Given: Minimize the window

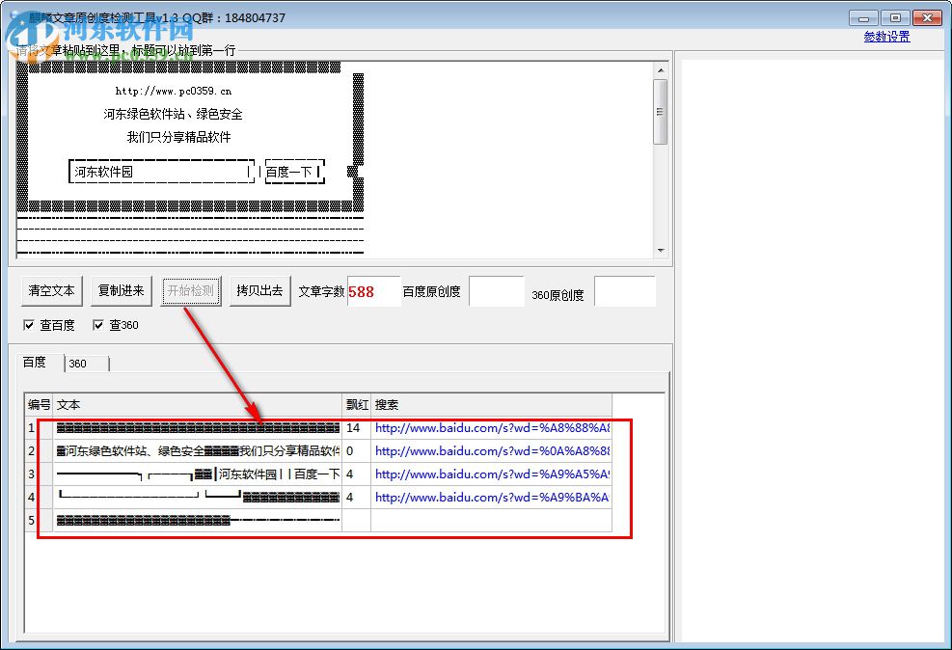Looking at the screenshot, I should click(863, 17).
